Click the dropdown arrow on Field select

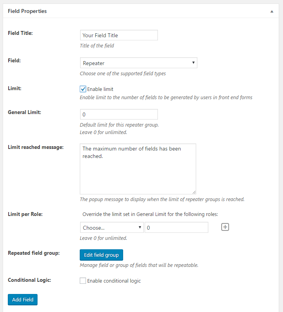pos(193,63)
